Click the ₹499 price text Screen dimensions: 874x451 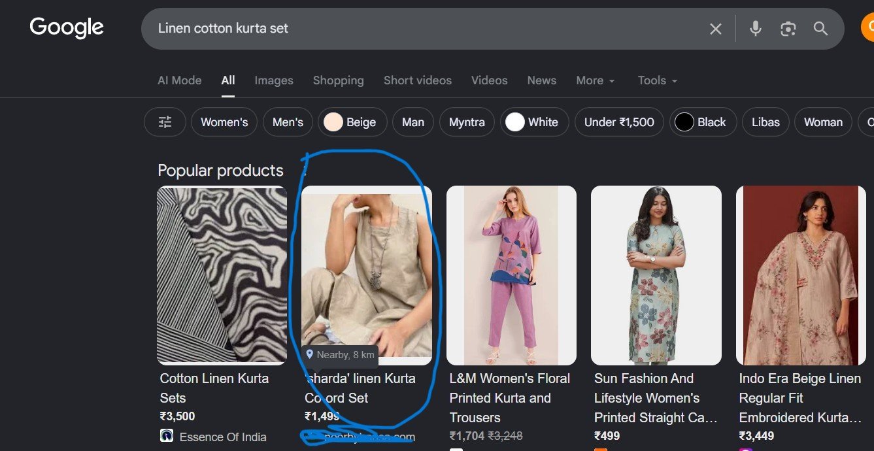click(x=607, y=436)
